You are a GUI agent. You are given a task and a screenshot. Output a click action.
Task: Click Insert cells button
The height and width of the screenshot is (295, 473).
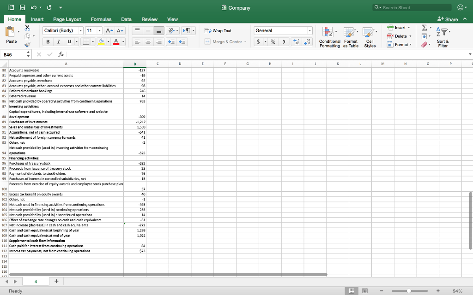pos(398,28)
